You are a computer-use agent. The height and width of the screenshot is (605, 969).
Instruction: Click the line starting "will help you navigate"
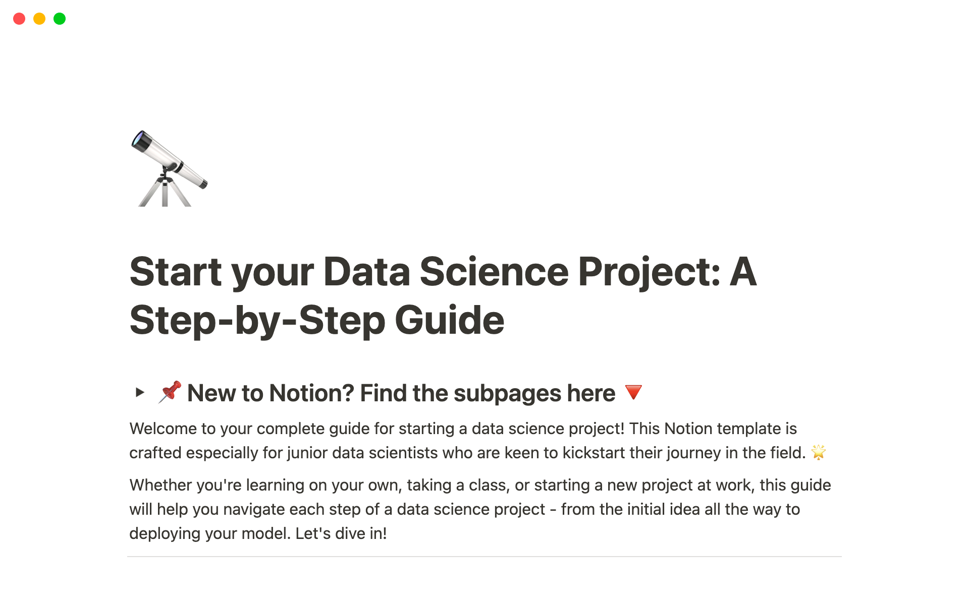pyautogui.click(x=464, y=509)
